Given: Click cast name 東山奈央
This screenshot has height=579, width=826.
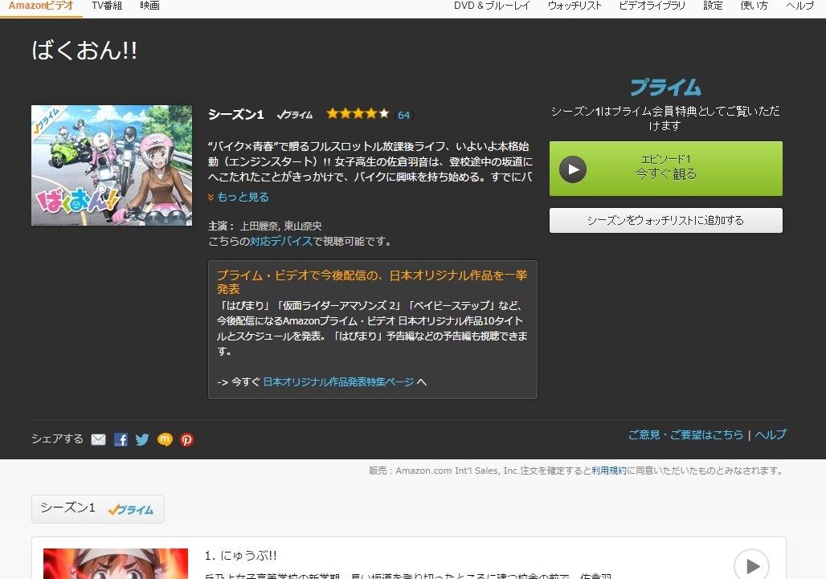Looking at the screenshot, I should [x=303, y=226].
